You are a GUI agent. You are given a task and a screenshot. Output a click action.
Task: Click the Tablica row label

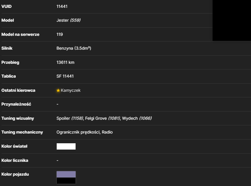[9, 76]
